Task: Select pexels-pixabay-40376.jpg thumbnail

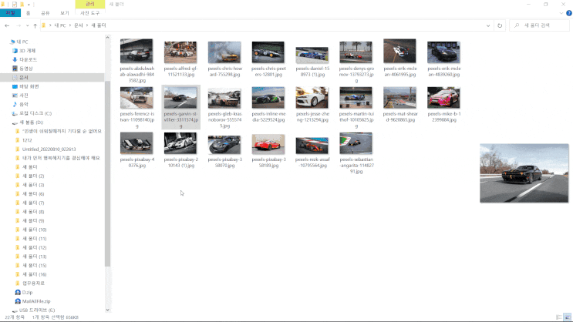Action: coord(137,143)
